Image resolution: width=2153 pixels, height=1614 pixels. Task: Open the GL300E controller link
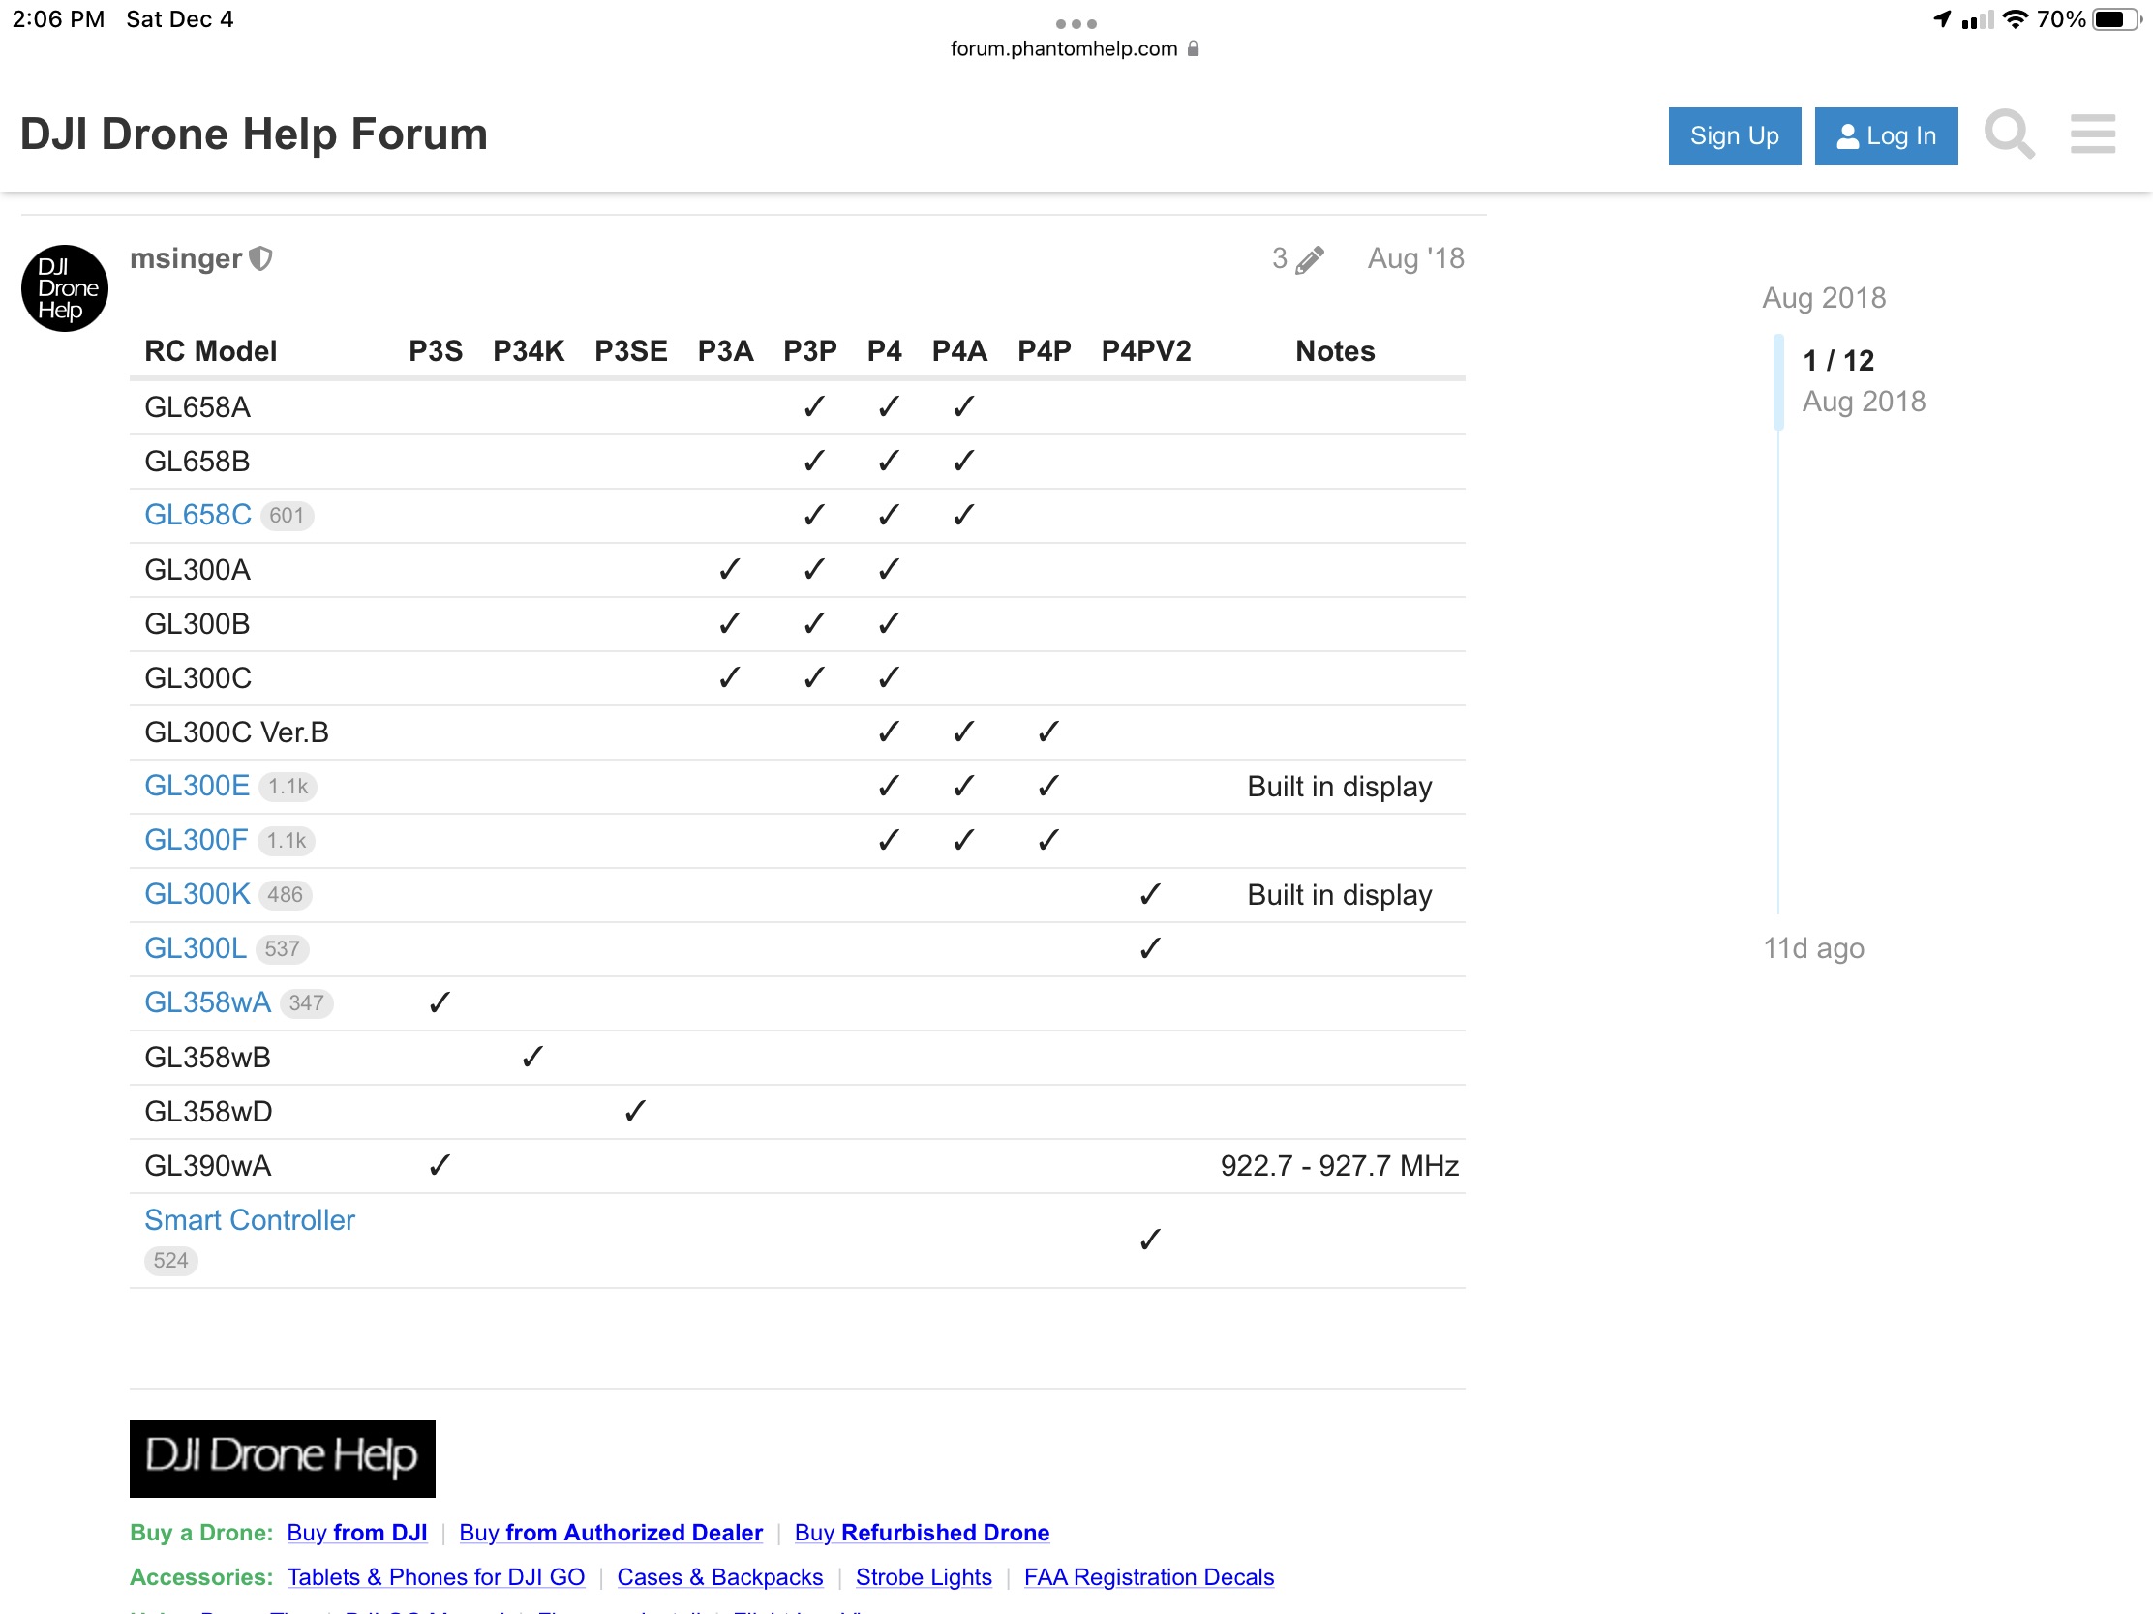pyautogui.click(x=197, y=785)
